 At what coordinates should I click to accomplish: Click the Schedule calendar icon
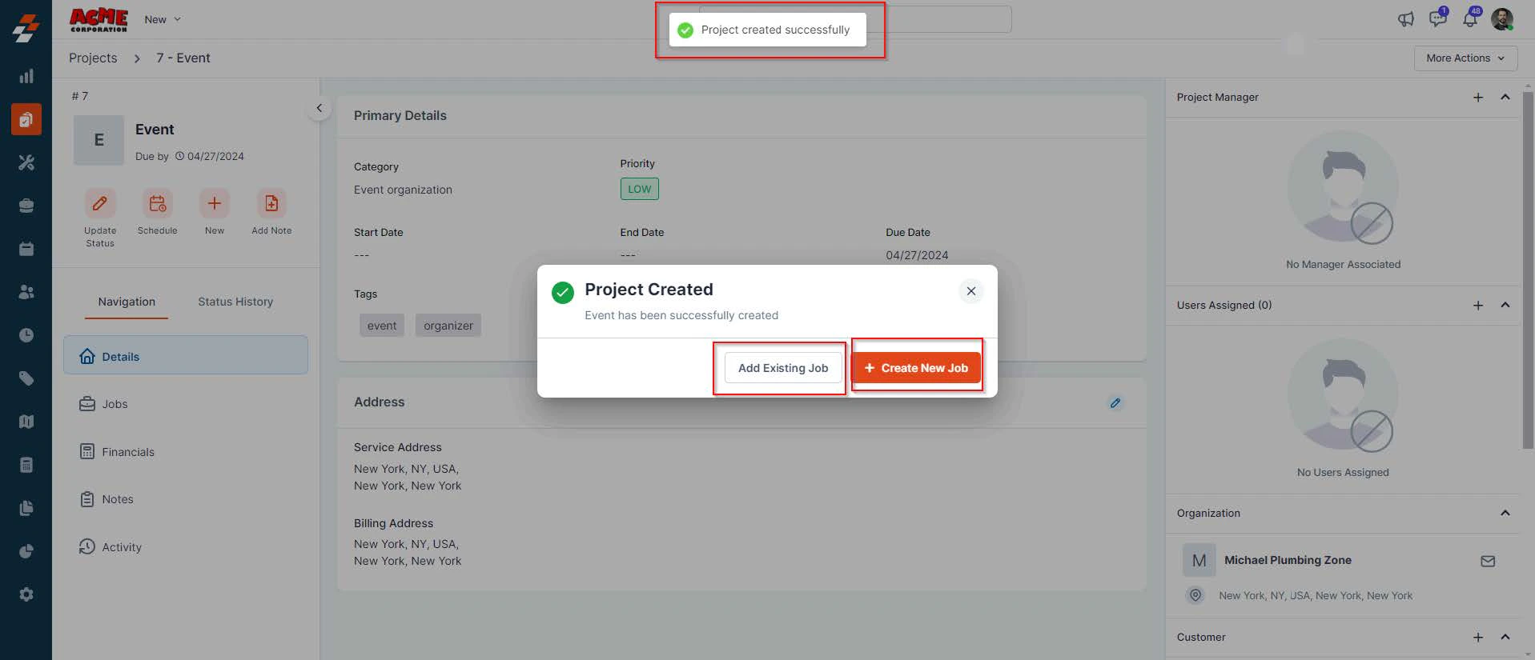tap(157, 203)
